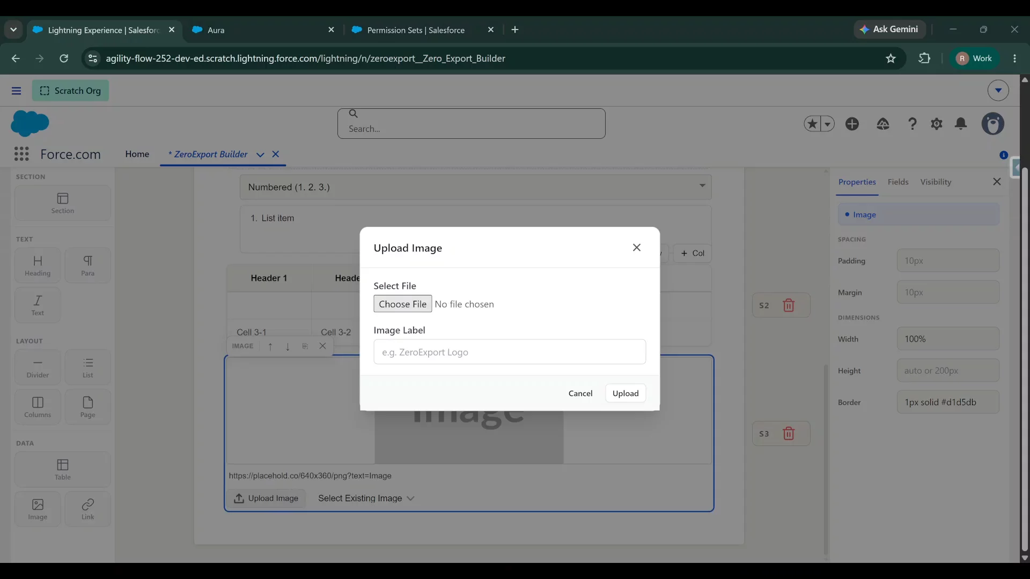
Task: Expand Select Existing Image dropdown
Action: pyautogui.click(x=366, y=499)
